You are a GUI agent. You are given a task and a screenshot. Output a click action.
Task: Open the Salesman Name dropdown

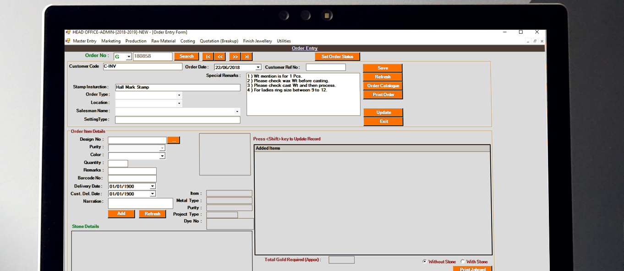click(237, 112)
